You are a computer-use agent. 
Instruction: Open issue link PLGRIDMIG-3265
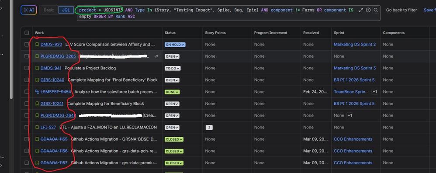58,56
